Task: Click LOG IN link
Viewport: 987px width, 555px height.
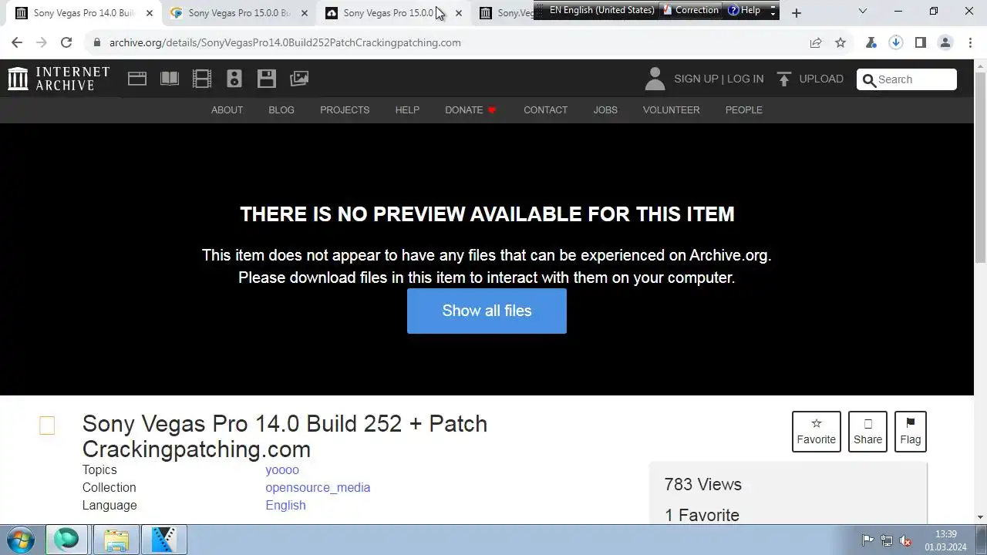Action: click(x=745, y=79)
